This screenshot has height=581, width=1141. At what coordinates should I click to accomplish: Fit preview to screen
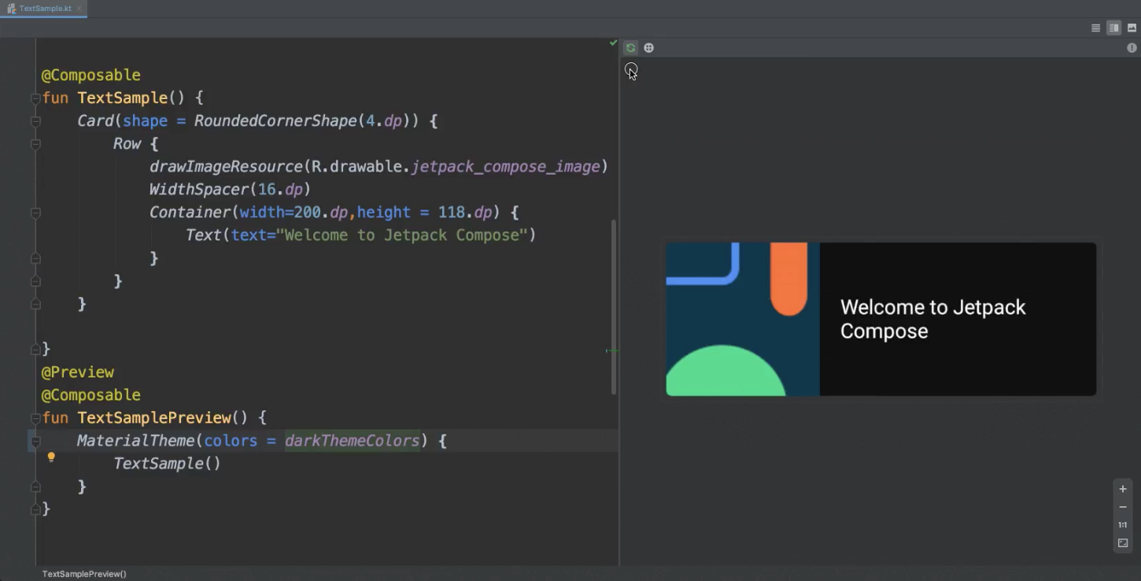tap(1123, 543)
